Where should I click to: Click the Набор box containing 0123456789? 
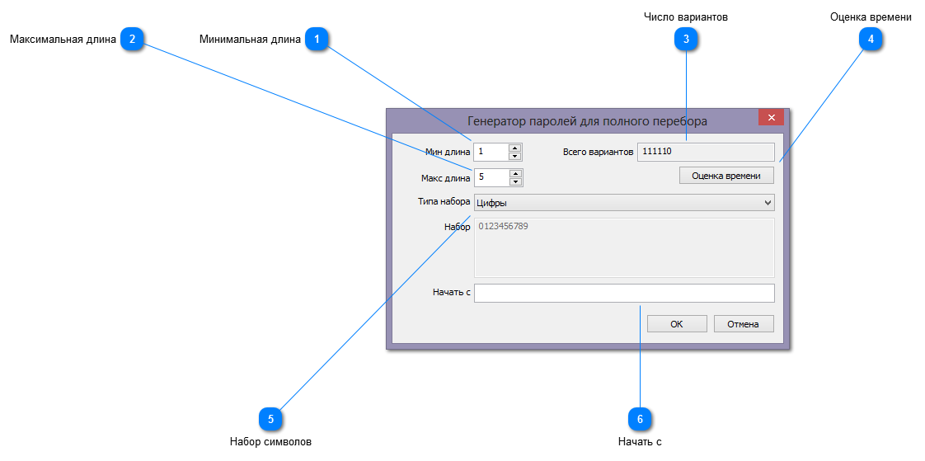point(623,247)
